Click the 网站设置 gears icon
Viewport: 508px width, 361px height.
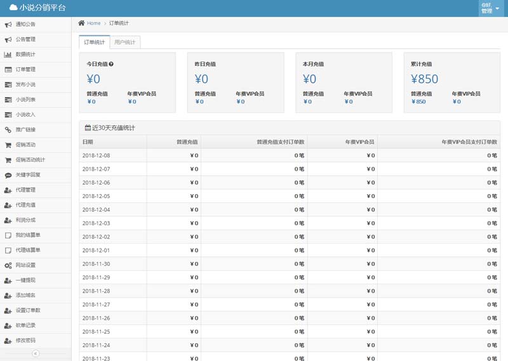coord(8,265)
